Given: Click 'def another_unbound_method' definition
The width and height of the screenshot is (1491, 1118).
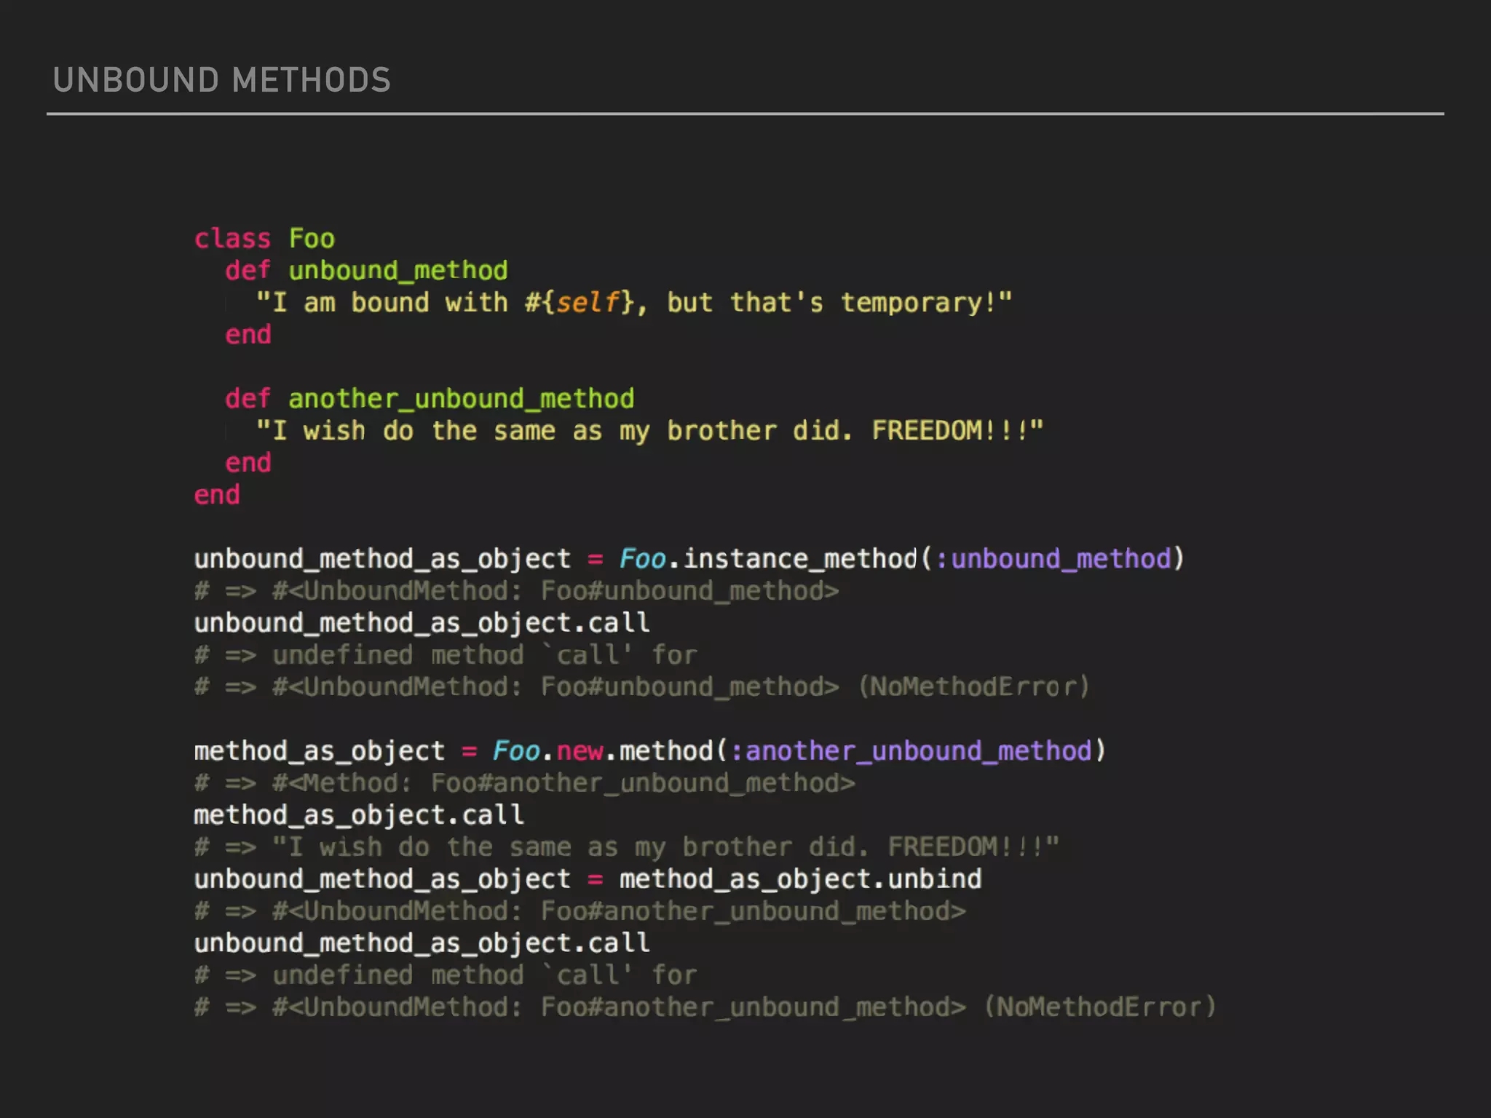Looking at the screenshot, I should click(430, 399).
